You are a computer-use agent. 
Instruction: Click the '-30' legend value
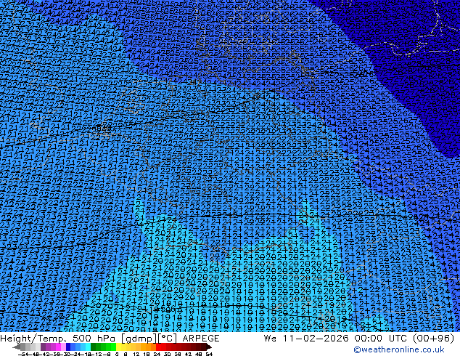click(x=65, y=354)
